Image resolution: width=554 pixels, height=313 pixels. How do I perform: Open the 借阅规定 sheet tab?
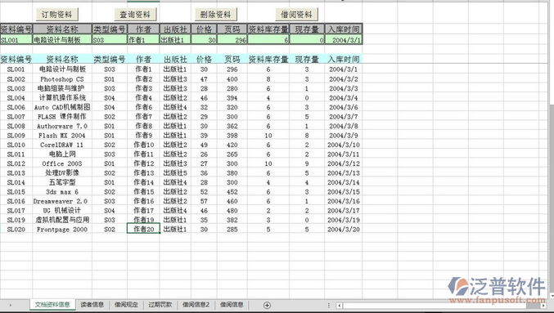126,305
